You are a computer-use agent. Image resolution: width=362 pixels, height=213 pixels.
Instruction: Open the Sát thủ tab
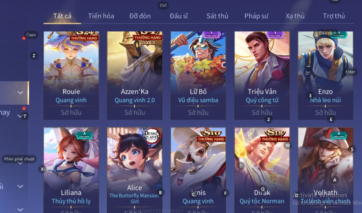(x=217, y=16)
